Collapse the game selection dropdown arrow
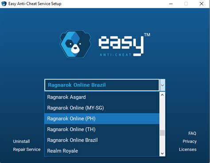This screenshot has height=163, width=210. (163, 85)
